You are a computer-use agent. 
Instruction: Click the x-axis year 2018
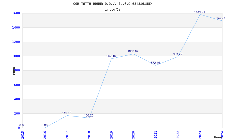point(89,135)
